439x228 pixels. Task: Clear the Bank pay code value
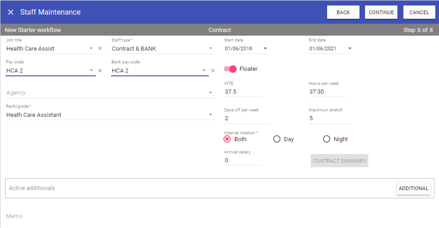(x=212, y=71)
